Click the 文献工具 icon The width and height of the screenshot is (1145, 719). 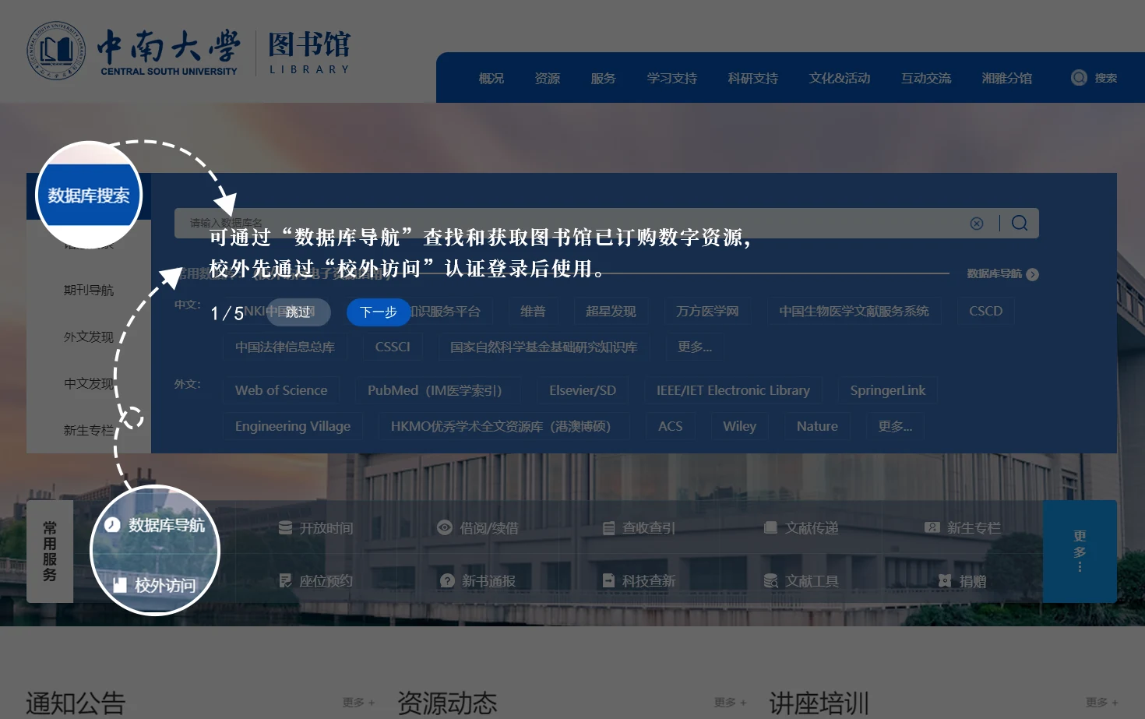pos(771,581)
